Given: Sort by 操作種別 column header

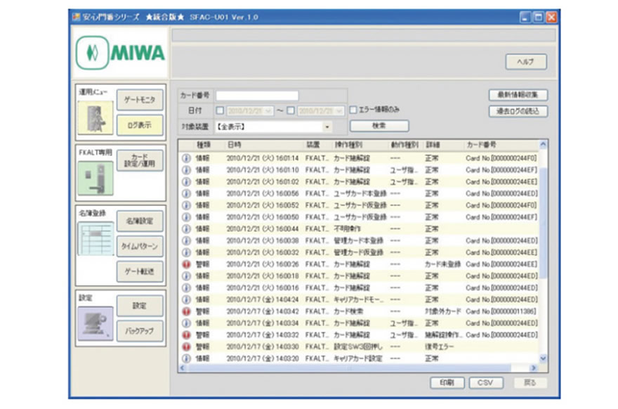Looking at the screenshot, I should [x=348, y=145].
